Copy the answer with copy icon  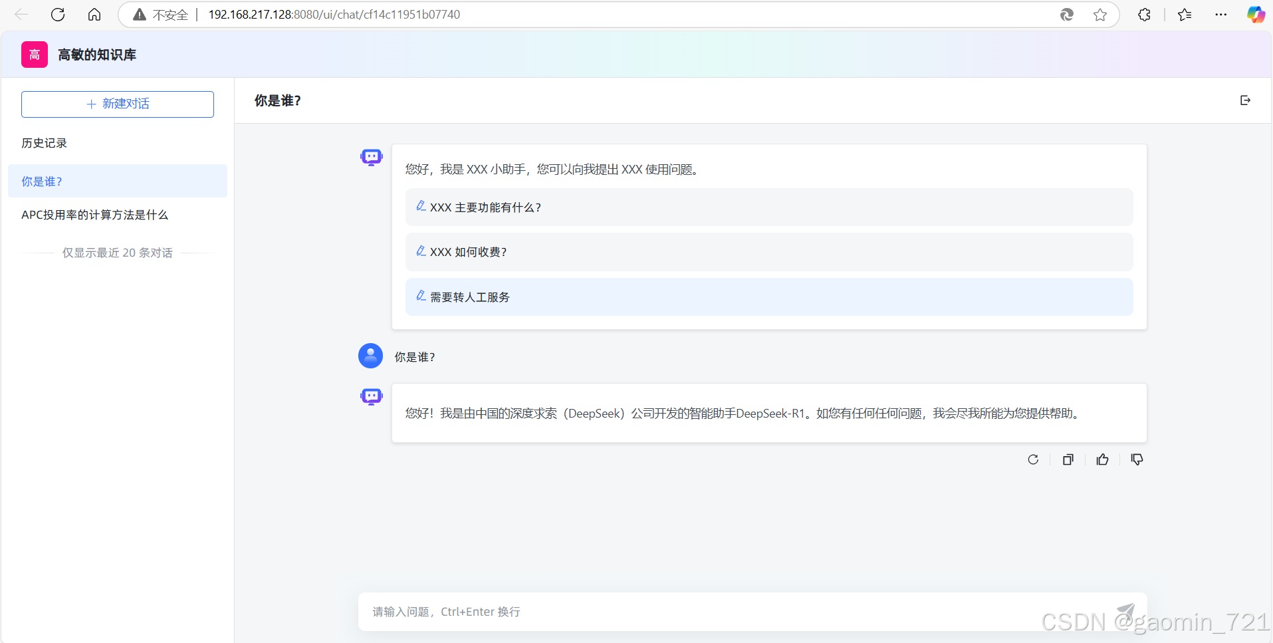(x=1068, y=459)
